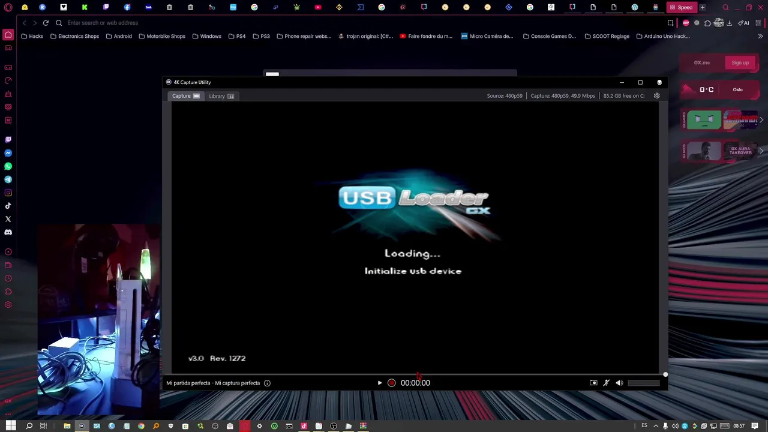The width and height of the screenshot is (768, 432).
Task: Open browser tab search magnifier icon
Action: [725, 7]
